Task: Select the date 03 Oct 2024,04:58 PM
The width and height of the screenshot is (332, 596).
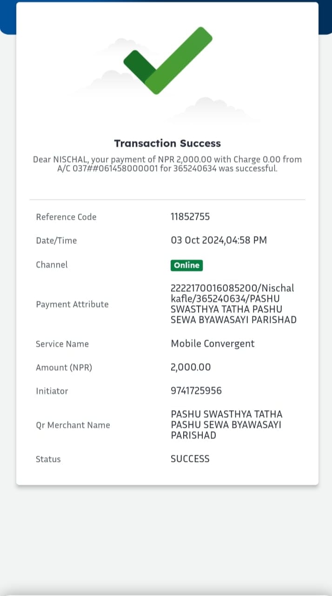Action: (219, 240)
